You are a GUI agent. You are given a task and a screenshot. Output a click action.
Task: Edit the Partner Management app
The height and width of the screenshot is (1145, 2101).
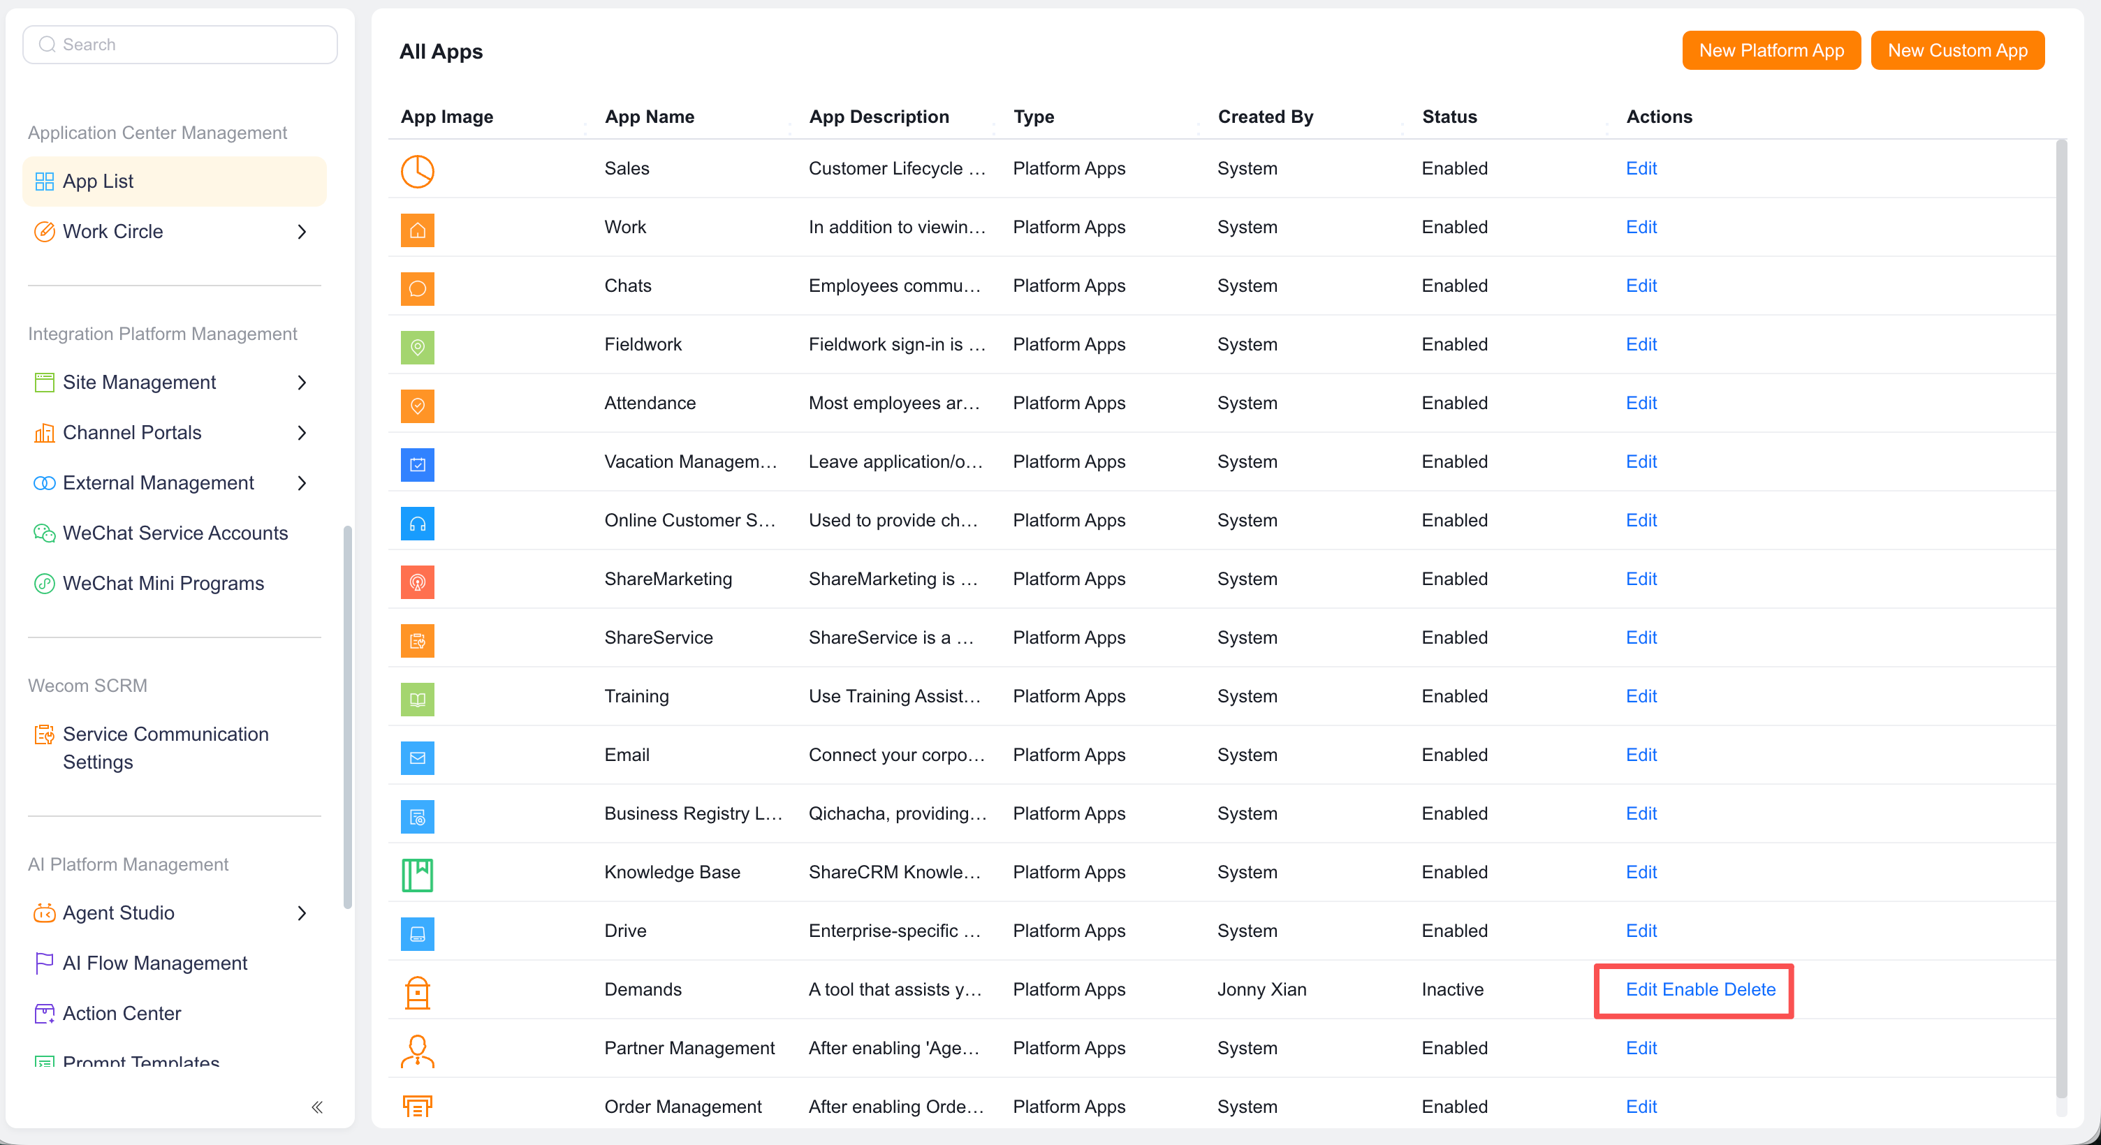click(x=1641, y=1048)
